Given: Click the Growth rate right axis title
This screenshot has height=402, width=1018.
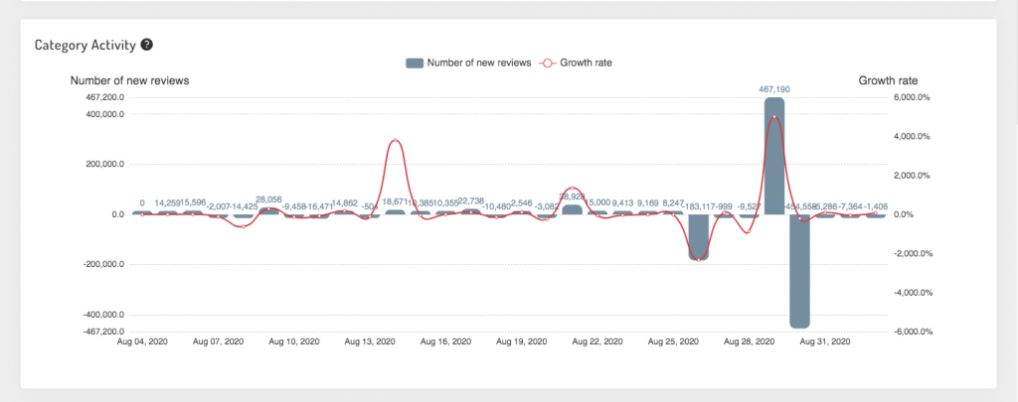Looking at the screenshot, I should click(x=888, y=80).
